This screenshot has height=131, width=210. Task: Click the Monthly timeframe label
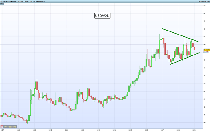coord(13,2)
